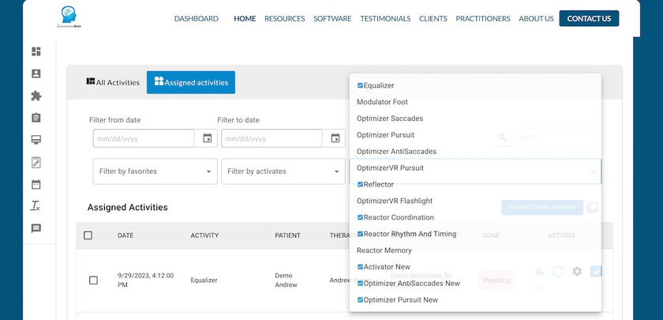Toggle Reactor Rhythm And Timing checkbox

tap(360, 234)
